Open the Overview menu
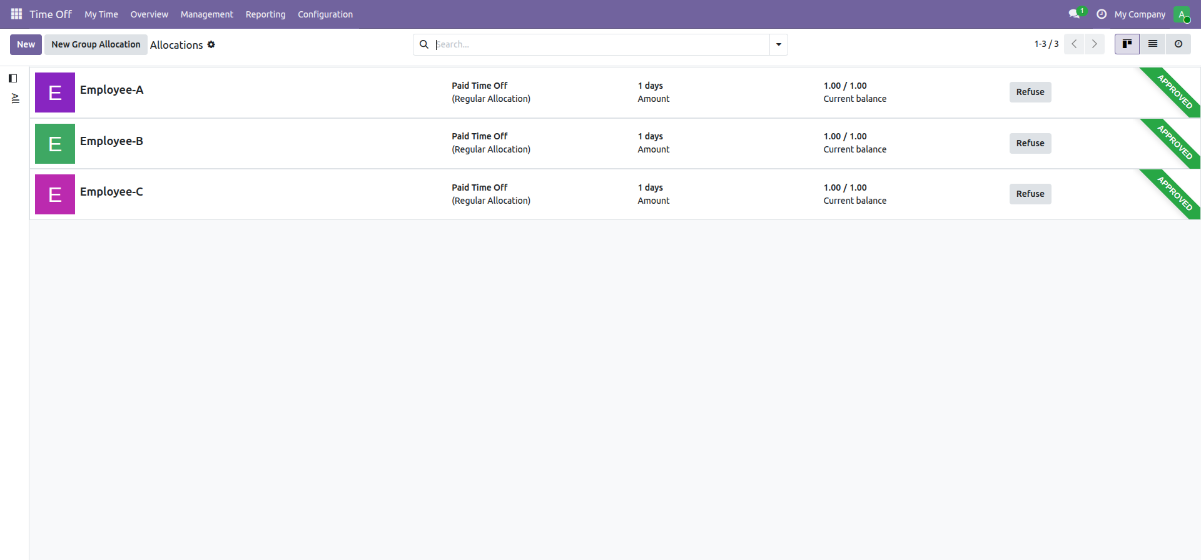 pyautogui.click(x=149, y=14)
